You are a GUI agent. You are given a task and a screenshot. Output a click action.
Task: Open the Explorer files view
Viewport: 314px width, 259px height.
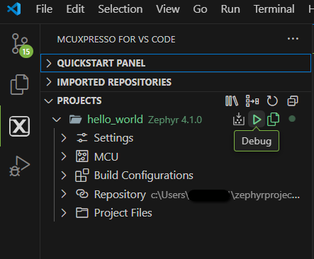click(x=19, y=84)
